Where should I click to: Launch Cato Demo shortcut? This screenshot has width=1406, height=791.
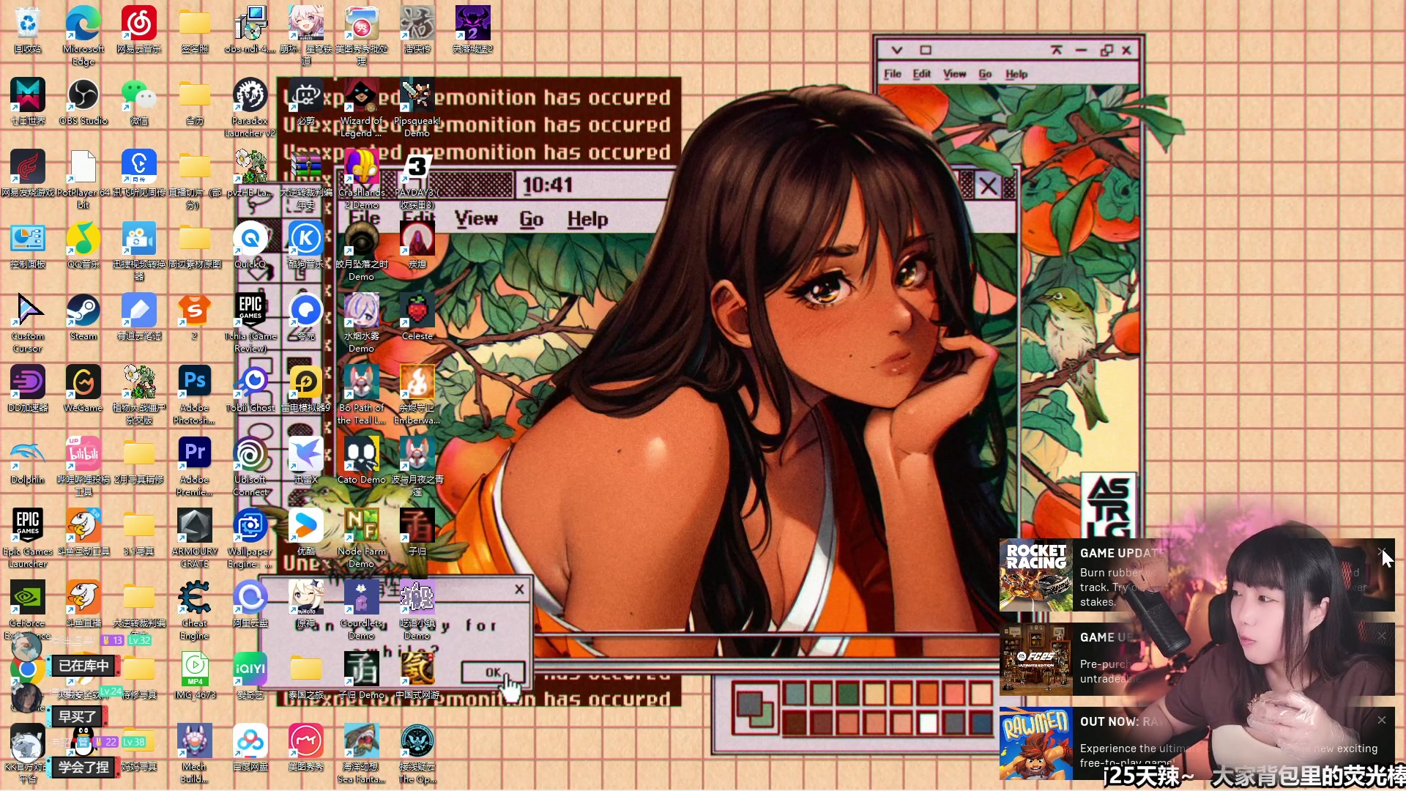click(x=362, y=460)
